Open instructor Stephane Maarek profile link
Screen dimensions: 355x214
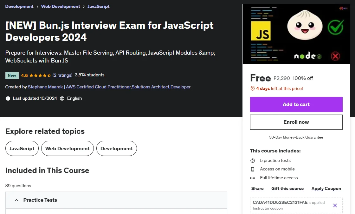coord(109,87)
